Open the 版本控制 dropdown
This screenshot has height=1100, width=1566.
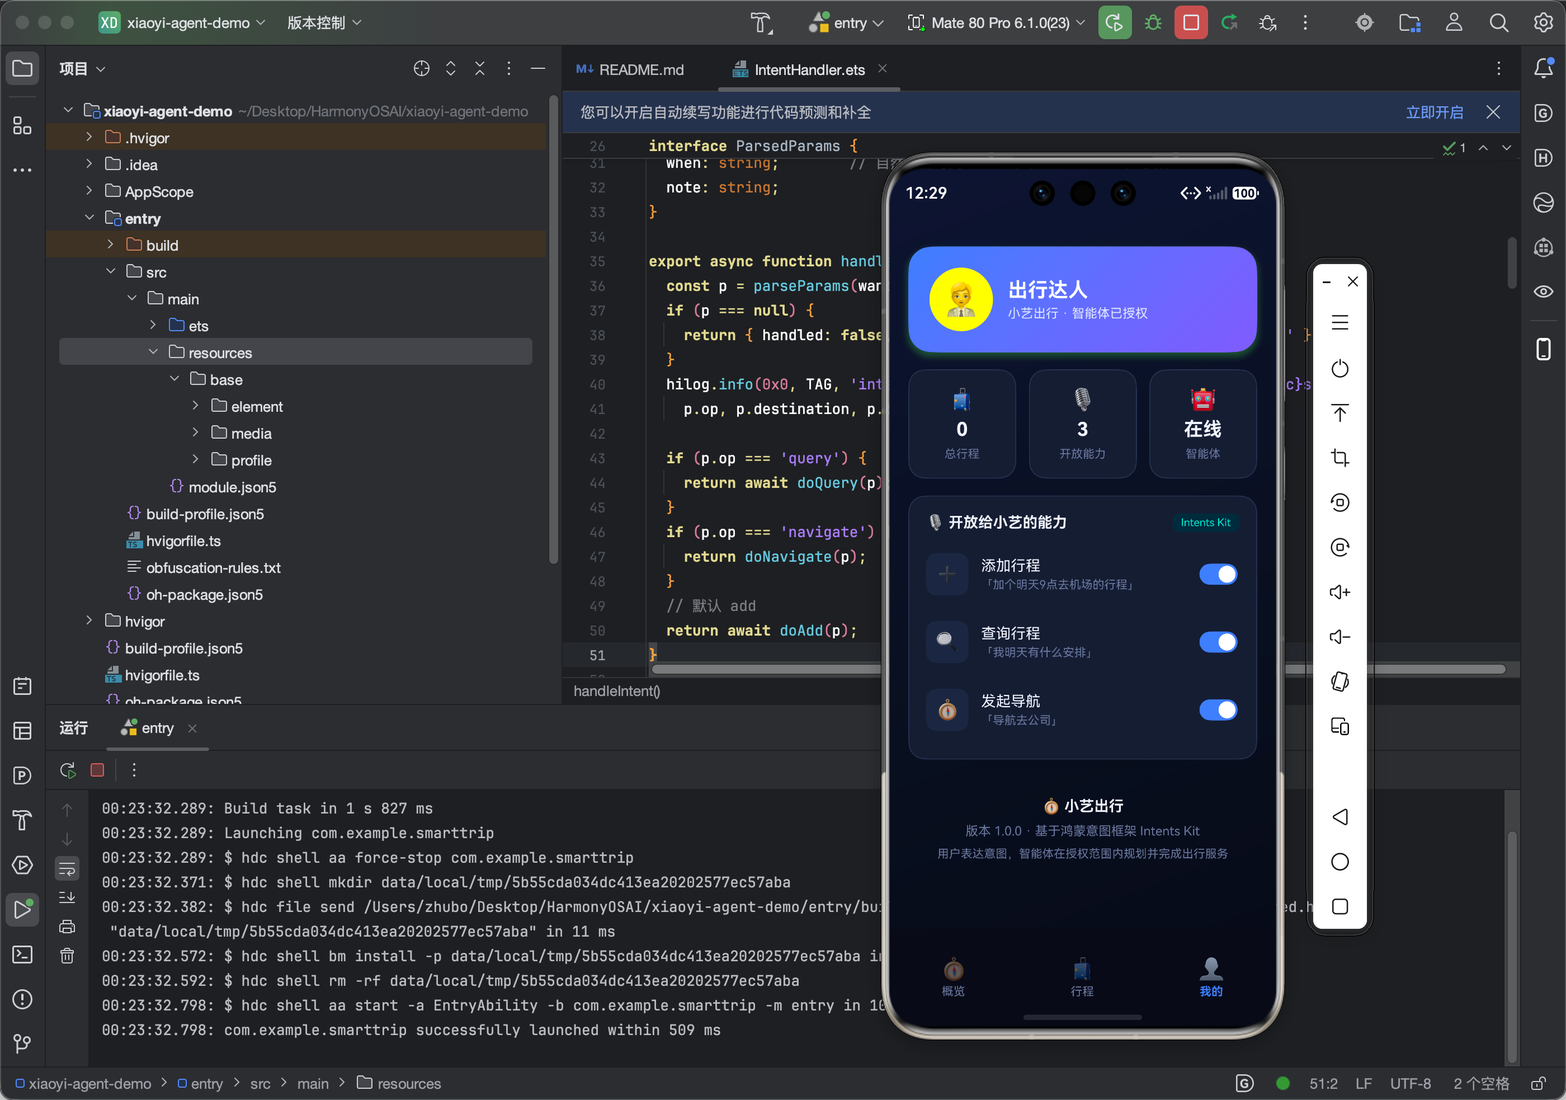click(x=324, y=22)
